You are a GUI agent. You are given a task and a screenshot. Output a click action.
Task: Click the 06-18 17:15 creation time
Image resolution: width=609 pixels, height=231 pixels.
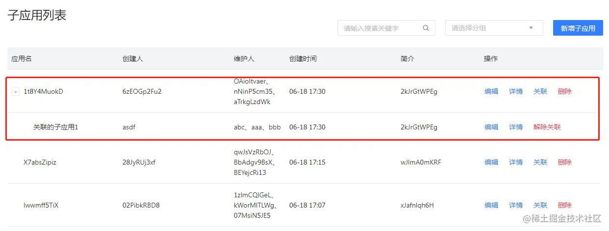[x=307, y=162]
